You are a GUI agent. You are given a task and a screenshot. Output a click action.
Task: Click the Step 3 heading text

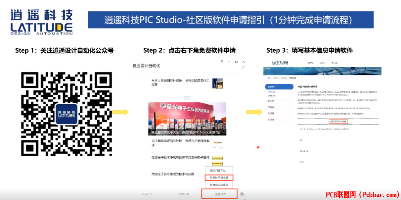[310, 50]
